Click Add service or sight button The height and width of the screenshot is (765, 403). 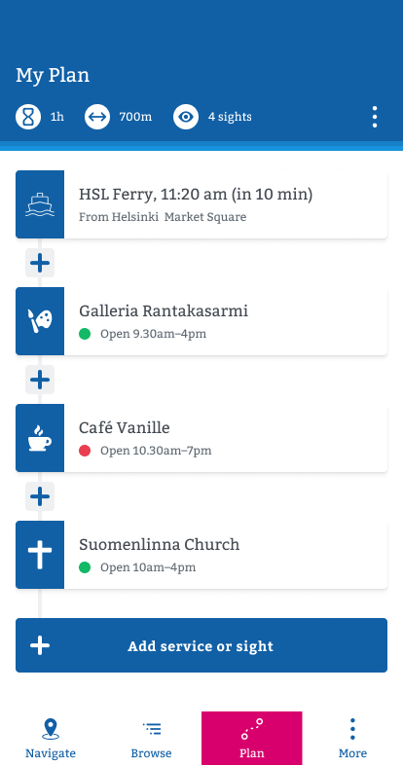coord(201,645)
